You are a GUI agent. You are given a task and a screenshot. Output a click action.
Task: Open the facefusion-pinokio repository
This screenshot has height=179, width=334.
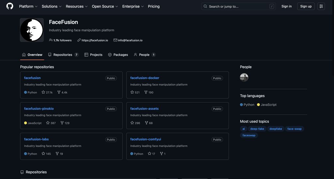pyautogui.click(x=39, y=109)
